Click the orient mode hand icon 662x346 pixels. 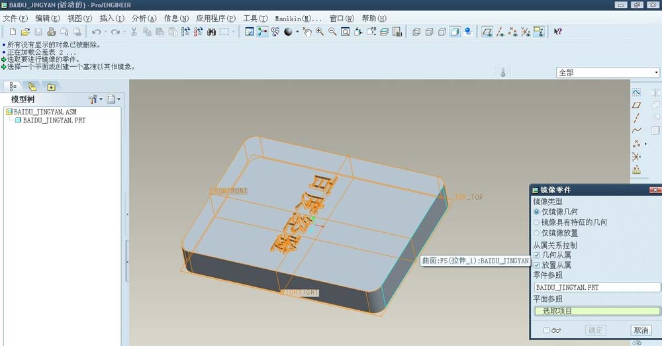[307, 32]
